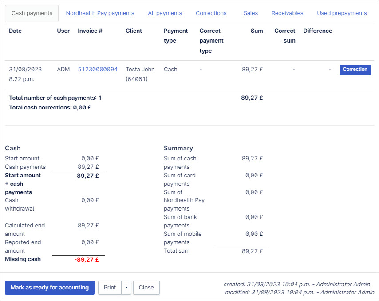
Task: Open the Nordhealth Pay payments tab
Action: 100,13
